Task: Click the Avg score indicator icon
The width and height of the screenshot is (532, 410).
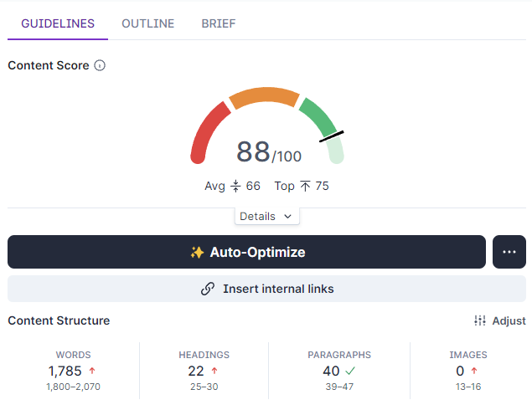Action: coord(235,186)
